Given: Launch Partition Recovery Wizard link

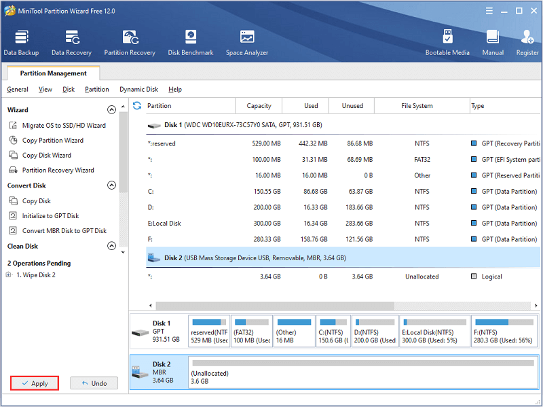Looking at the screenshot, I should coord(58,170).
